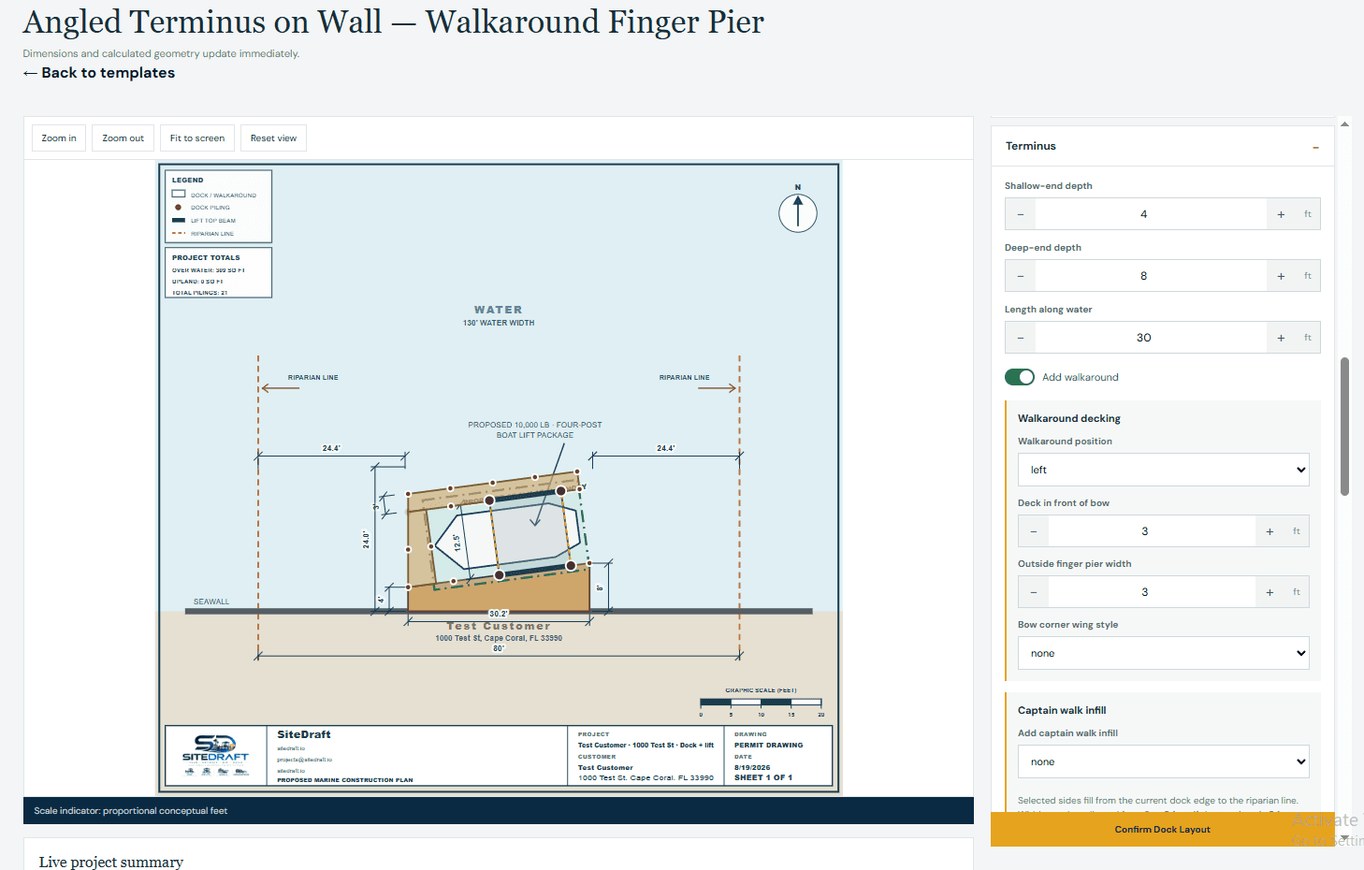1364x870 pixels.
Task: Toggle the Add walkaround switch
Action: pos(1020,377)
